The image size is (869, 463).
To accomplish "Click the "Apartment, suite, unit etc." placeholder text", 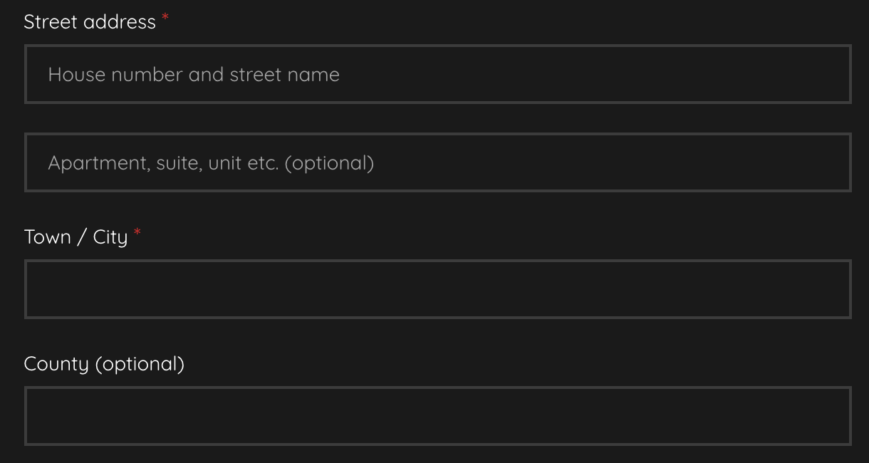I will point(211,163).
